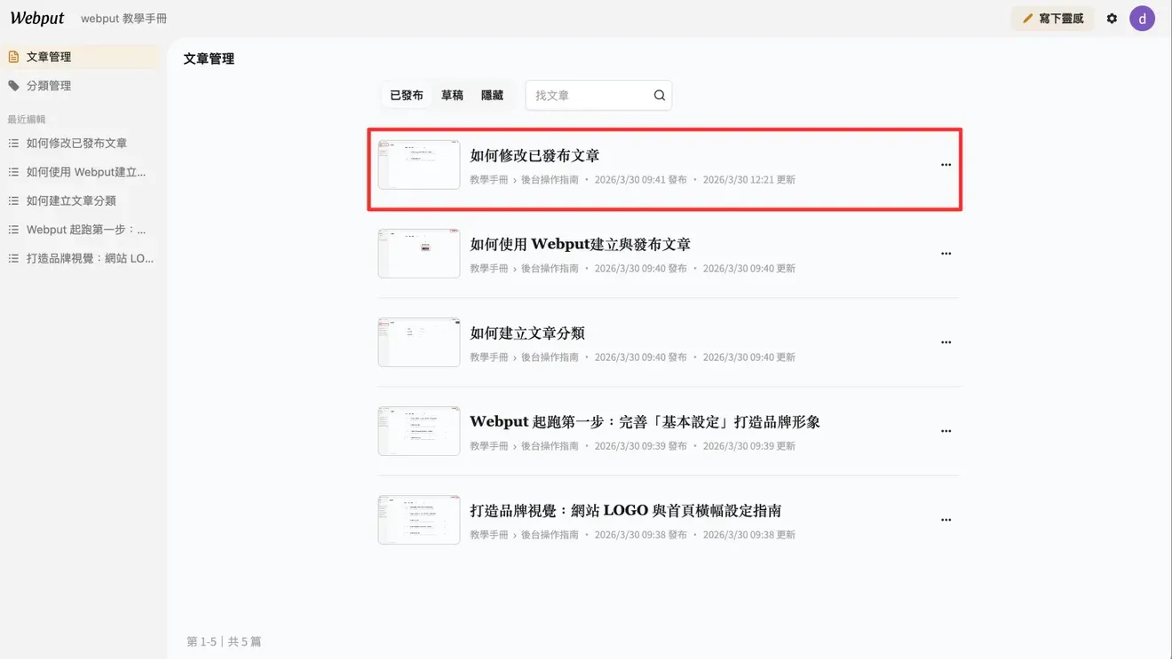Open article title 如何修改已發布文章 in list
Screen dimensions: 1172x659
click(x=535, y=156)
